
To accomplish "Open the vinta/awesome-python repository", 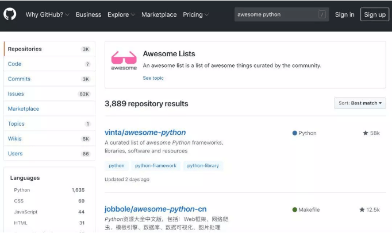I will [145, 133].
